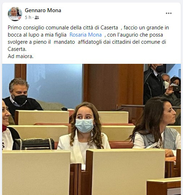Image resolution: width=183 pixels, height=195 pixels.
Task: Click the friends audience icon beside timestamp
Action: pos(37,18)
